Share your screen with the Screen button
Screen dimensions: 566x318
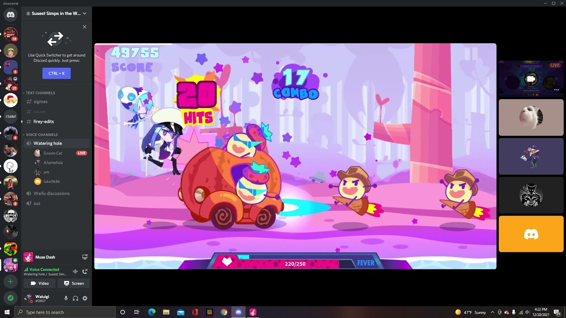click(74, 283)
